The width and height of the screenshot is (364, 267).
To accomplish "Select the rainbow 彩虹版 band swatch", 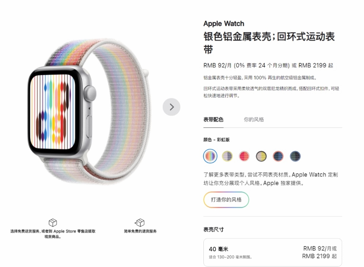I will click(210, 156).
